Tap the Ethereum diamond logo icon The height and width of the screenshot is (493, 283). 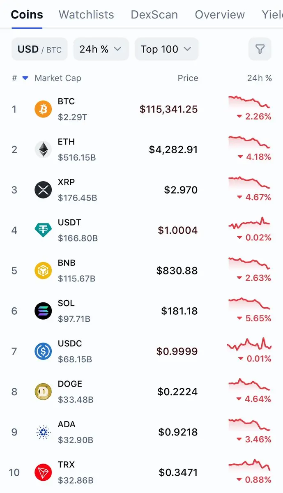coord(43,150)
